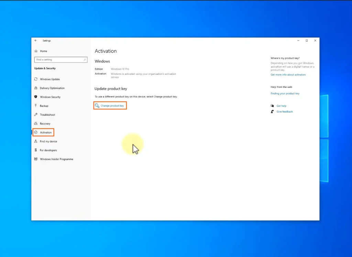Click the Recovery icon in sidebar
Image resolution: width=352 pixels, height=257 pixels.
(x=36, y=124)
